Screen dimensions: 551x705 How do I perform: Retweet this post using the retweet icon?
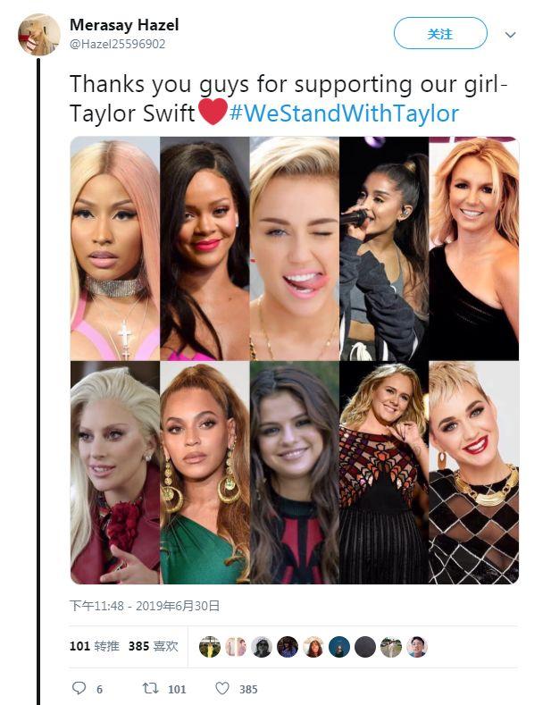tap(152, 689)
